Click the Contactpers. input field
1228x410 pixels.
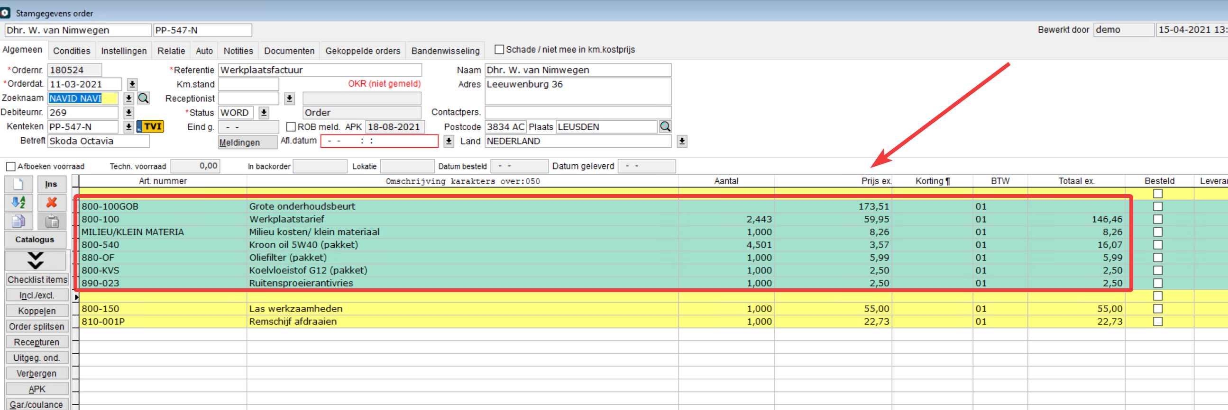(578, 112)
